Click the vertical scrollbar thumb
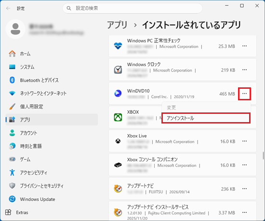Image resolution: width=265 pixels, height=221 pixels. click(263, 155)
